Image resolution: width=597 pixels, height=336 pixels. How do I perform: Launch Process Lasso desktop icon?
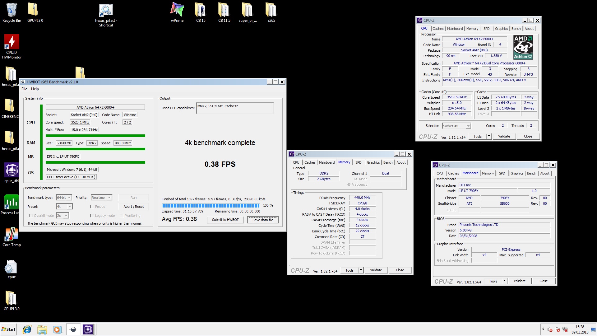tap(9, 204)
